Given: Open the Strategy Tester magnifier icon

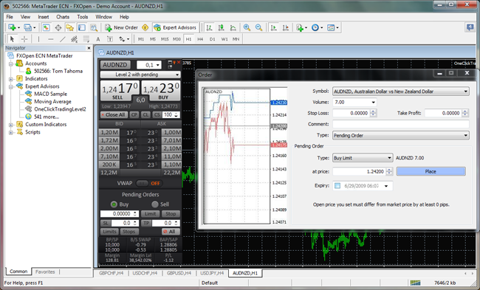Looking at the screenshot, I should coord(94,27).
